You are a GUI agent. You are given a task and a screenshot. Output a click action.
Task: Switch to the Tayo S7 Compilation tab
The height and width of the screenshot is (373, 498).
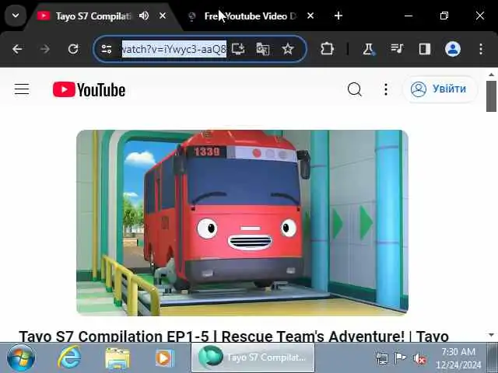pyautogui.click(x=93, y=16)
